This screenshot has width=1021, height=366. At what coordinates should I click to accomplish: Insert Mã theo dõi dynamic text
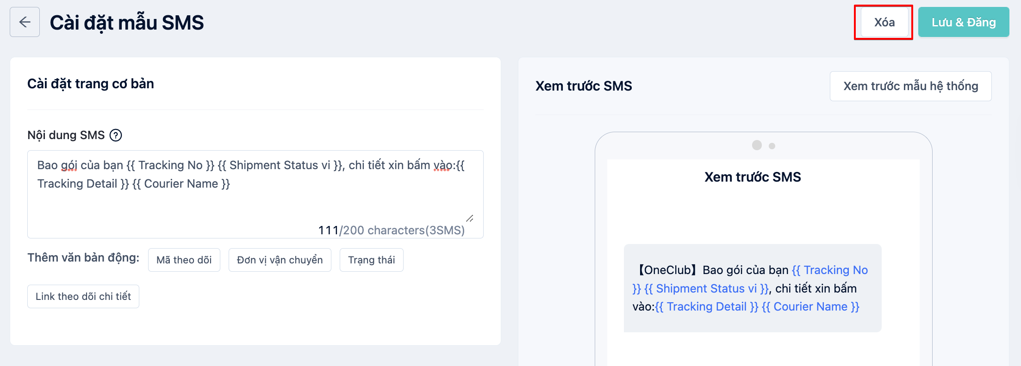pyautogui.click(x=184, y=260)
